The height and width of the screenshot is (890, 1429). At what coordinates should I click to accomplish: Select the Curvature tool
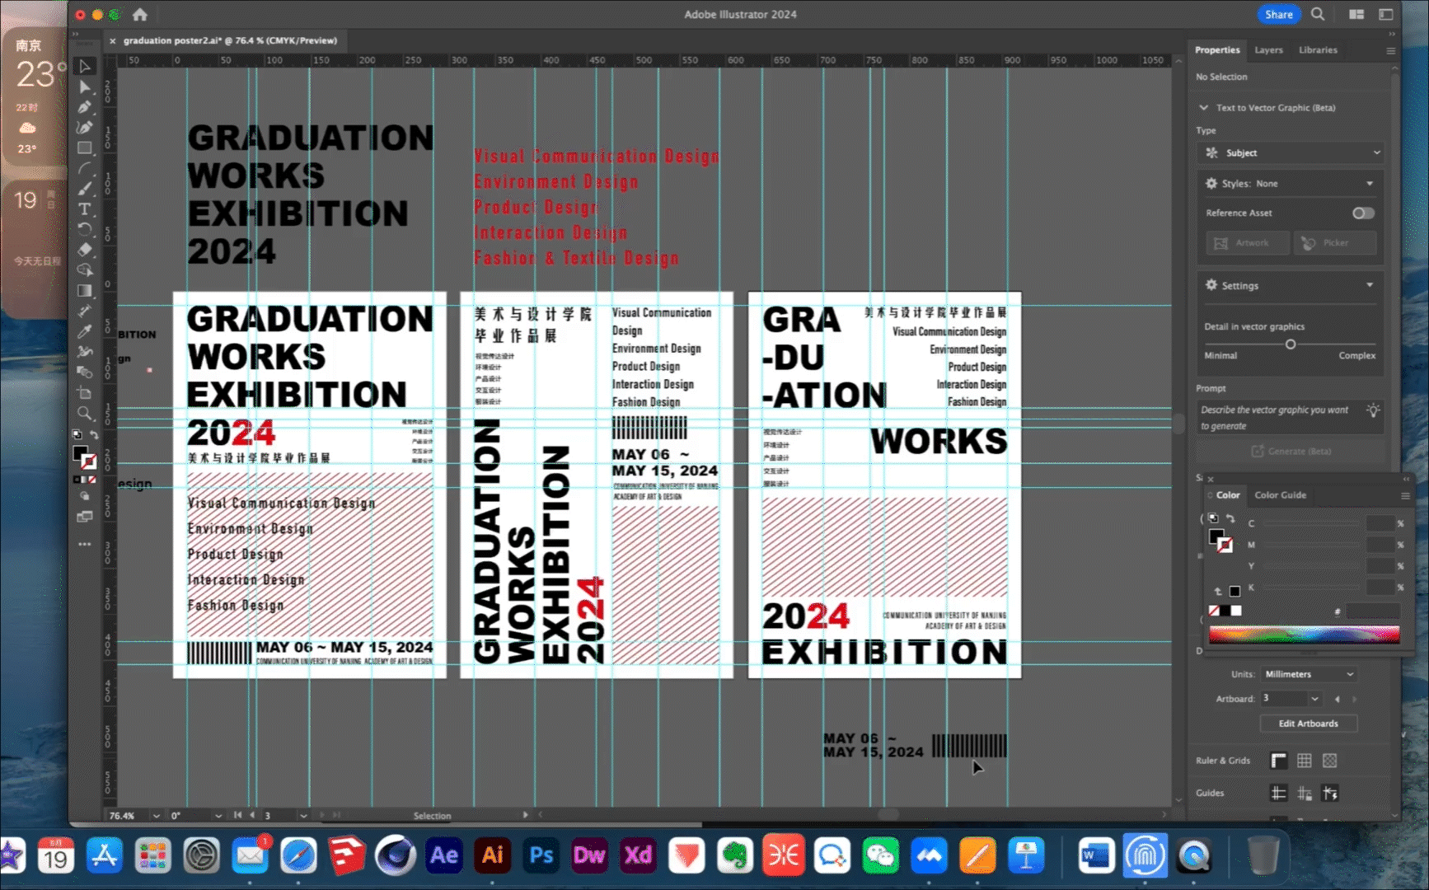(84, 127)
